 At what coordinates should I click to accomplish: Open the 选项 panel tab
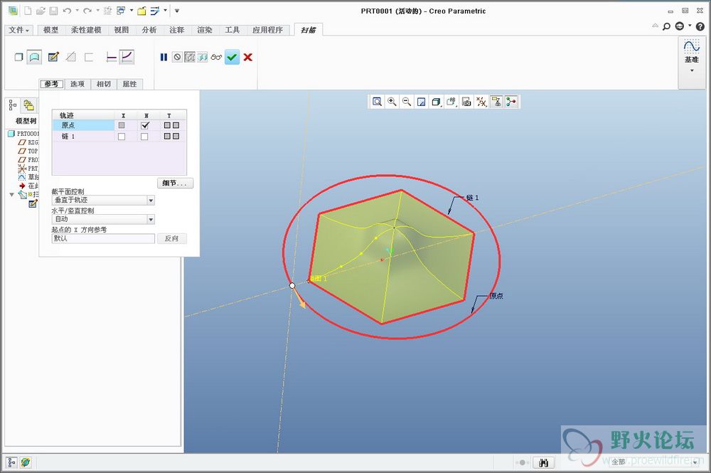tap(77, 84)
